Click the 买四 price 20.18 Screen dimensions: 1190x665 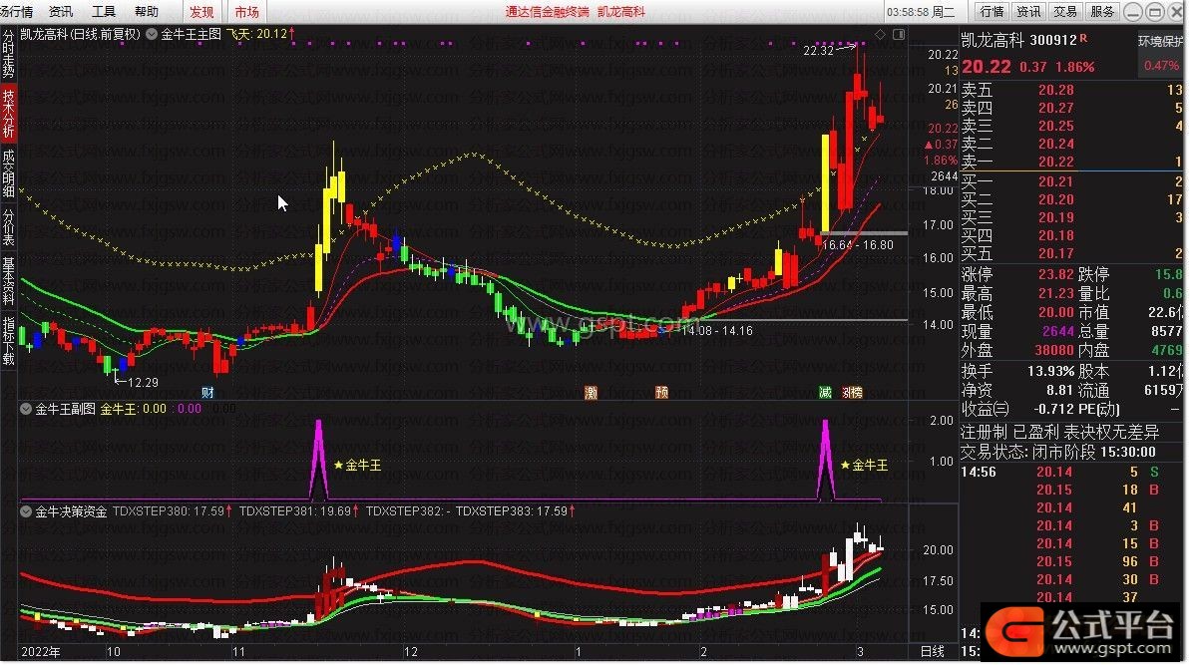[1055, 235]
